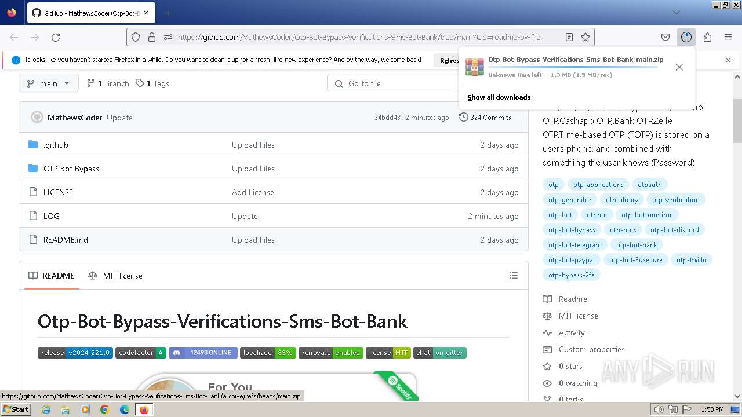Open the README outline list icon
This screenshot has height=417, width=742.
[x=514, y=276]
